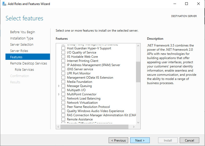The width and height of the screenshot is (205, 146).
Task: Switch to Role Services page
Action: pyautogui.click(x=24, y=69)
